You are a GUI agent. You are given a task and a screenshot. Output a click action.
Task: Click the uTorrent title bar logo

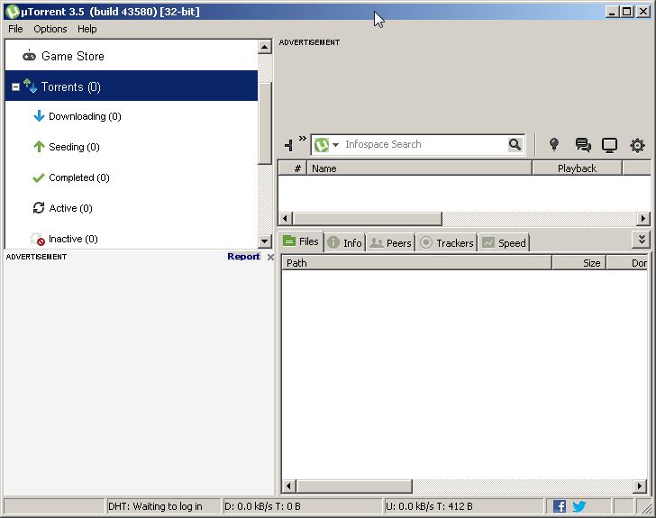[x=12, y=12]
